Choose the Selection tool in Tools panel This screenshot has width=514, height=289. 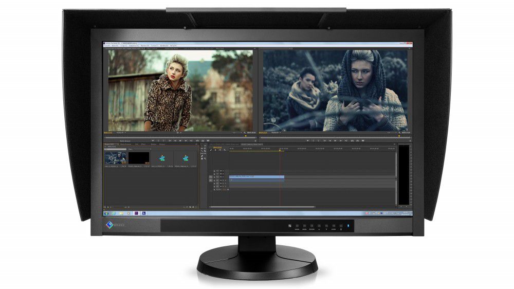201,146
